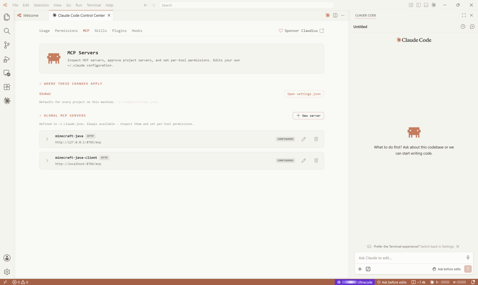
Task: Click the New server button
Action: click(x=308, y=116)
